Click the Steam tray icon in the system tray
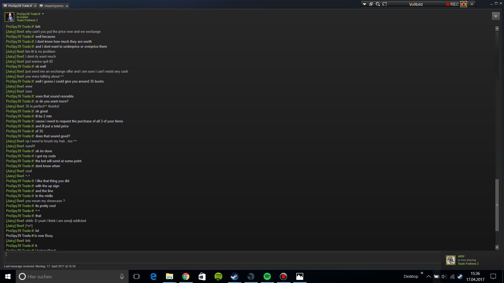The width and height of the screenshot is (504, 283). pos(460,276)
